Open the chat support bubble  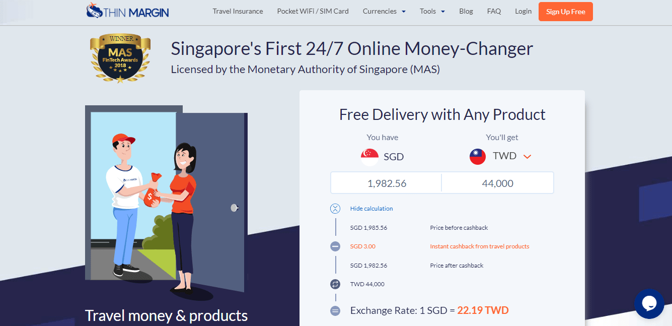point(649,303)
